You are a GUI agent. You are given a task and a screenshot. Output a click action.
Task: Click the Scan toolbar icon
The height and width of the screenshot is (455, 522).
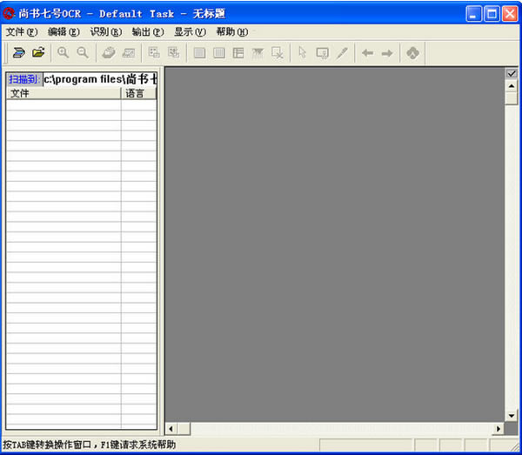click(18, 52)
